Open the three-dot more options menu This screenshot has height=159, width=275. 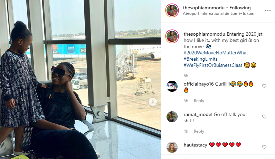click(268, 10)
